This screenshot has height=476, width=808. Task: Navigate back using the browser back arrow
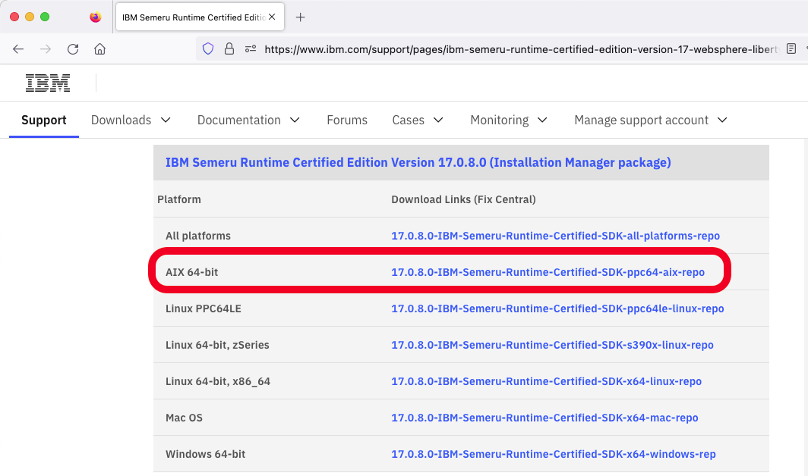18,49
